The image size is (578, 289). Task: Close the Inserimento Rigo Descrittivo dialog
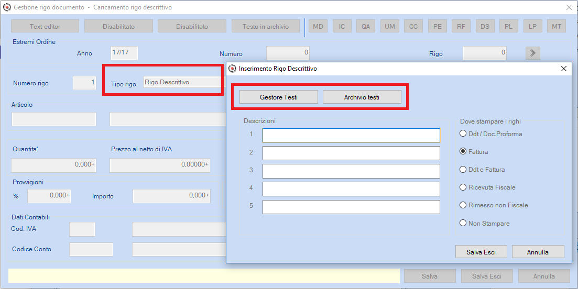click(563, 69)
